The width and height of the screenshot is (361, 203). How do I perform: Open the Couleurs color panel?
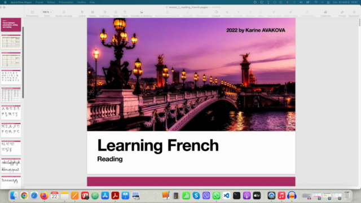click(x=216, y=14)
